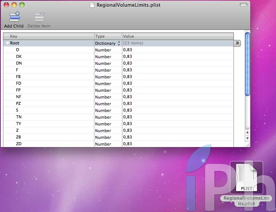Open the Dictionary type dropdown for Root
The width and height of the screenshot is (276, 212).
point(119,43)
